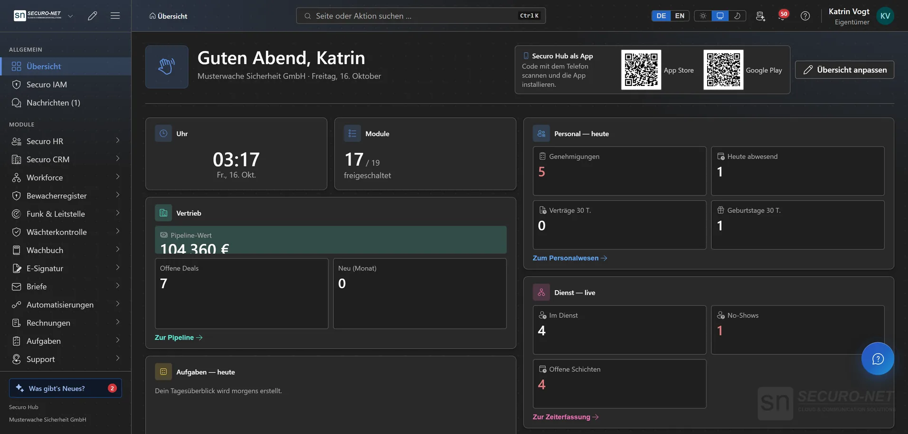Click the App Store QR code
Viewport: 908px width, 434px height.
(641, 70)
